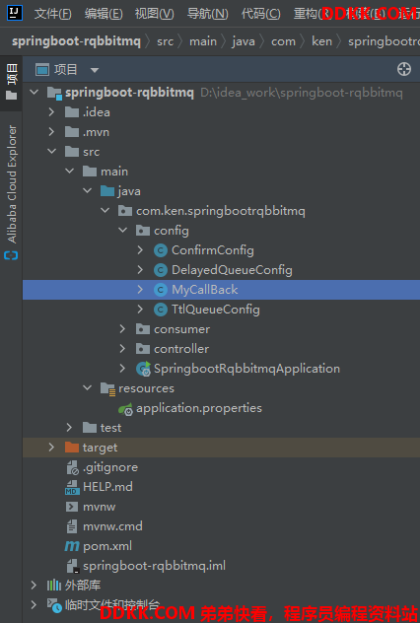
Task: Click the locate/select opened file crosshair icon
Action: tap(403, 69)
